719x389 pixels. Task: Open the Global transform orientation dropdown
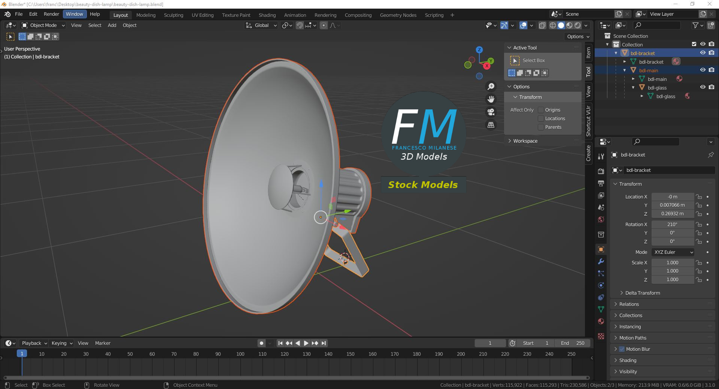pyautogui.click(x=261, y=25)
